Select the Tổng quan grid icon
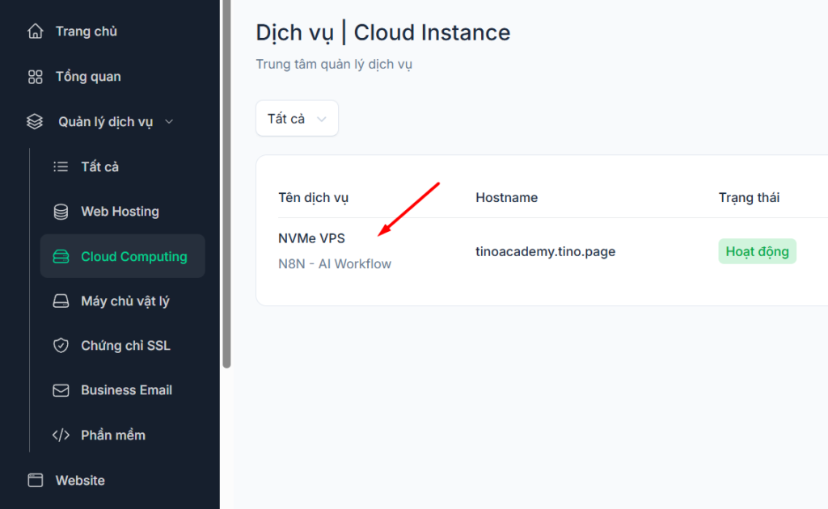Screen dimensions: 828x509 34,77
